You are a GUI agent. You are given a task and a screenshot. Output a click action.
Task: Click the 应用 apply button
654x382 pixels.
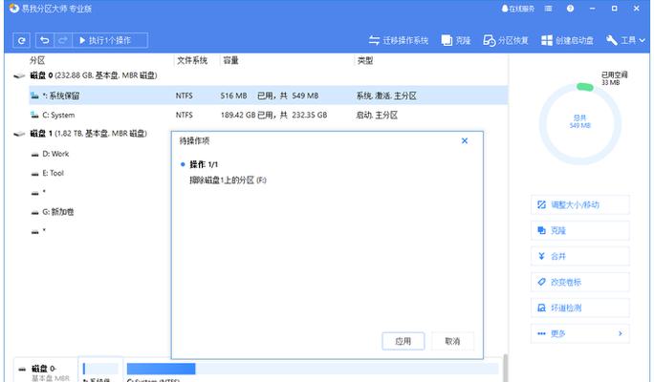(403, 341)
